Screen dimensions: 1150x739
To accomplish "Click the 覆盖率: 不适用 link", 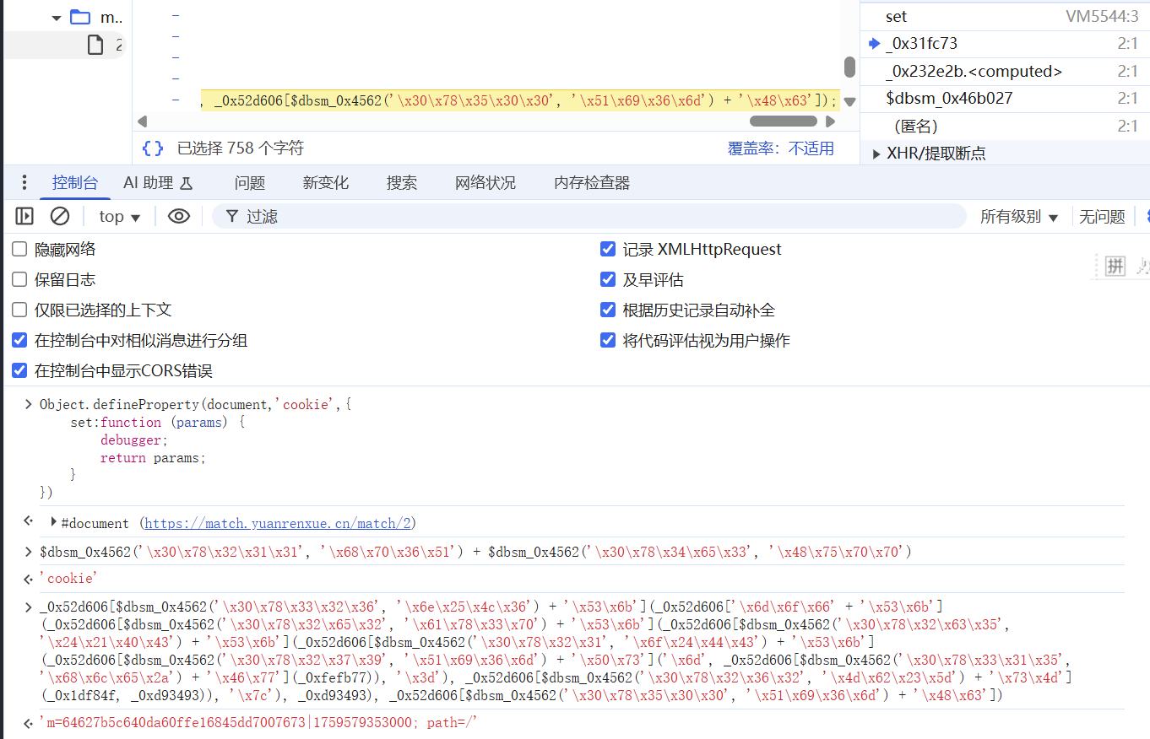I will pyautogui.click(x=781, y=148).
